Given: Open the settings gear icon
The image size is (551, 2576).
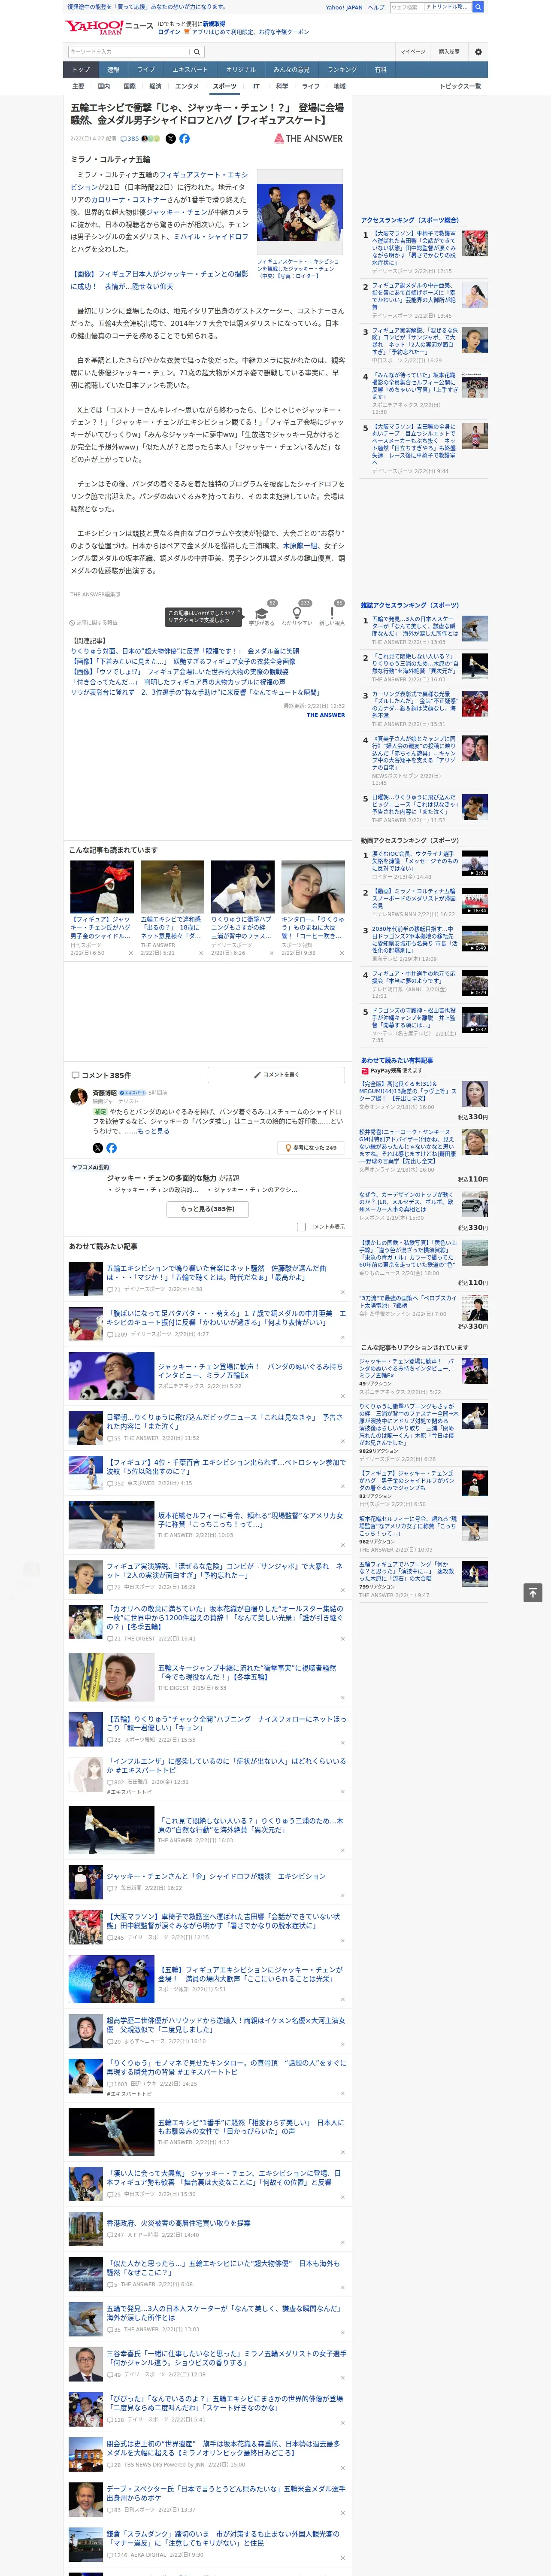Looking at the screenshot, I should [x=478, y=52].
